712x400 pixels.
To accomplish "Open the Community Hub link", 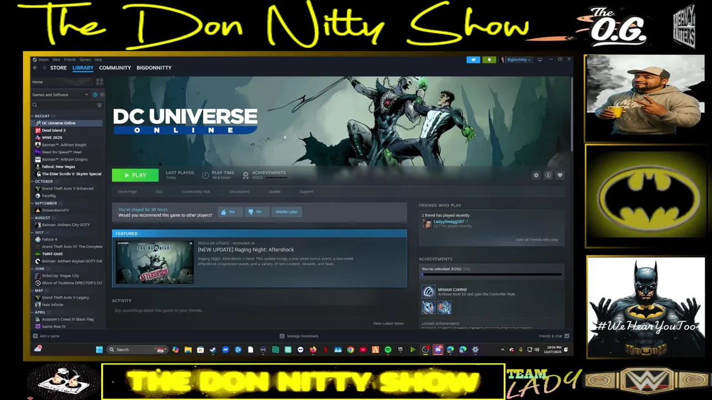I will (x=196, y=192).
